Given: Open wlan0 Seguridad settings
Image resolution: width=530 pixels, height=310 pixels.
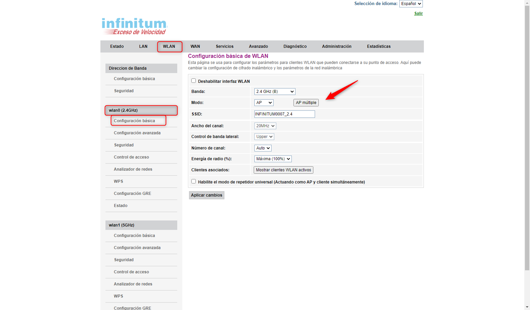Looking at the screenshot, I should click(124, 145).
